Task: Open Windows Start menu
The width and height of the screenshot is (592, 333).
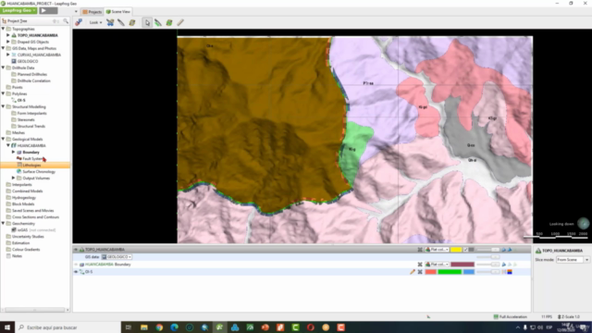Action: 7,327
